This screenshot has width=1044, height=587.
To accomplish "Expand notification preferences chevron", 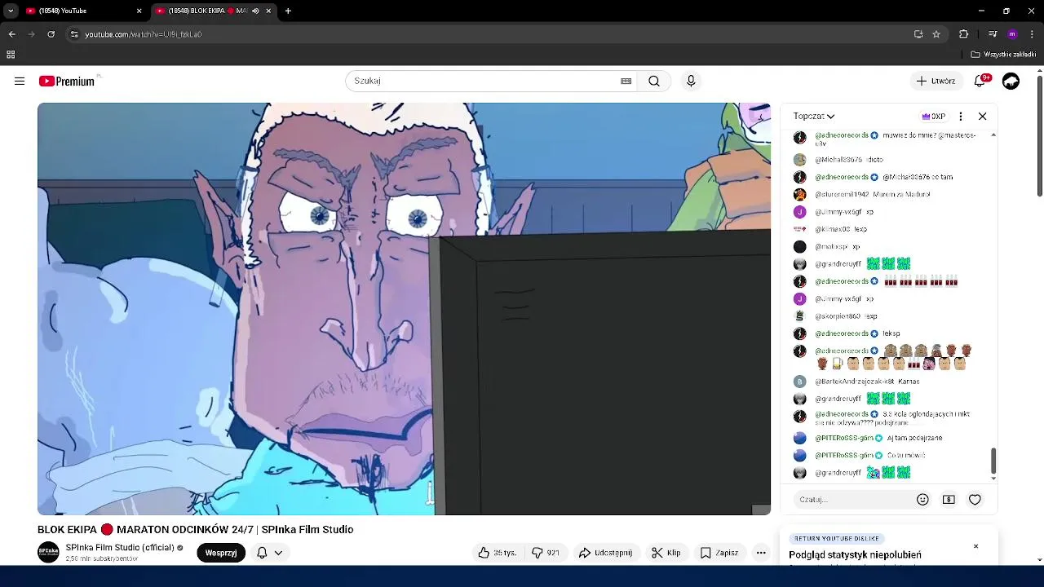I will pyautogui.click(x=278, y=553).
